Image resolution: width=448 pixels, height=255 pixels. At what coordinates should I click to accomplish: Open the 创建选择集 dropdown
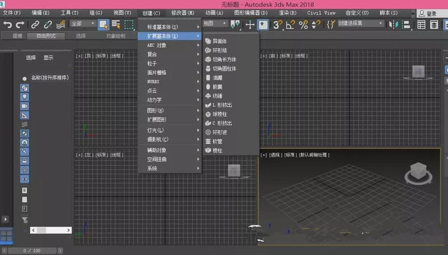click(x=360, y=23)
